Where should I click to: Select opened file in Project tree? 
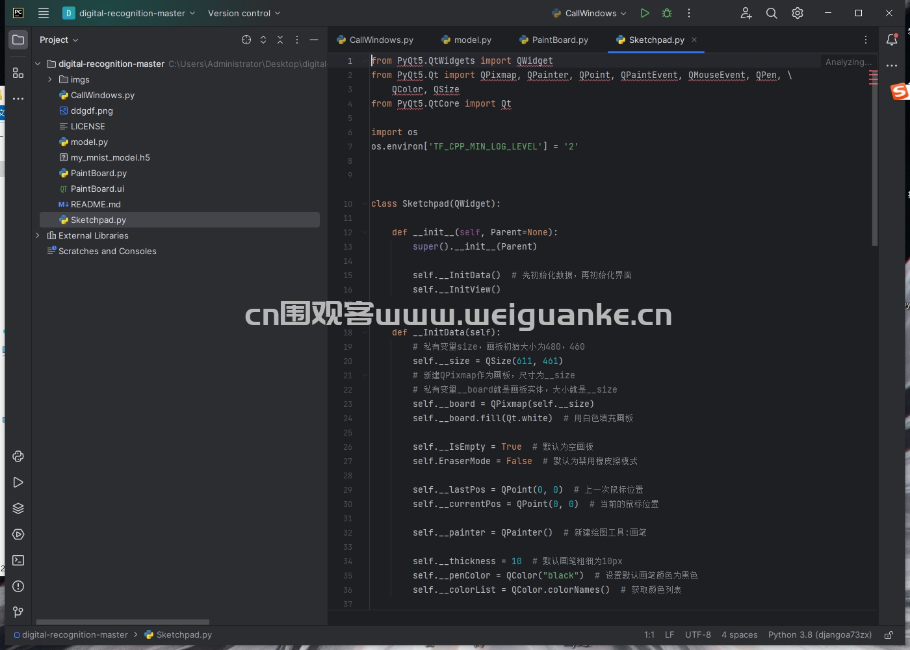tap(246, 40)
